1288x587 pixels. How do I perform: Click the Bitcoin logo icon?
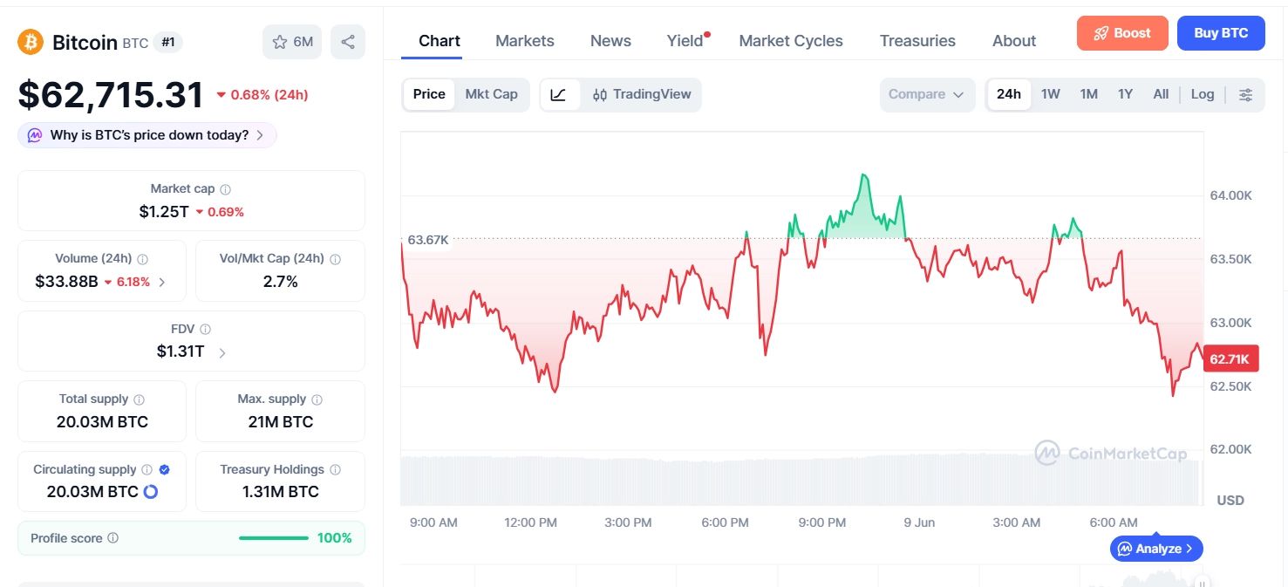click(31, 42)
